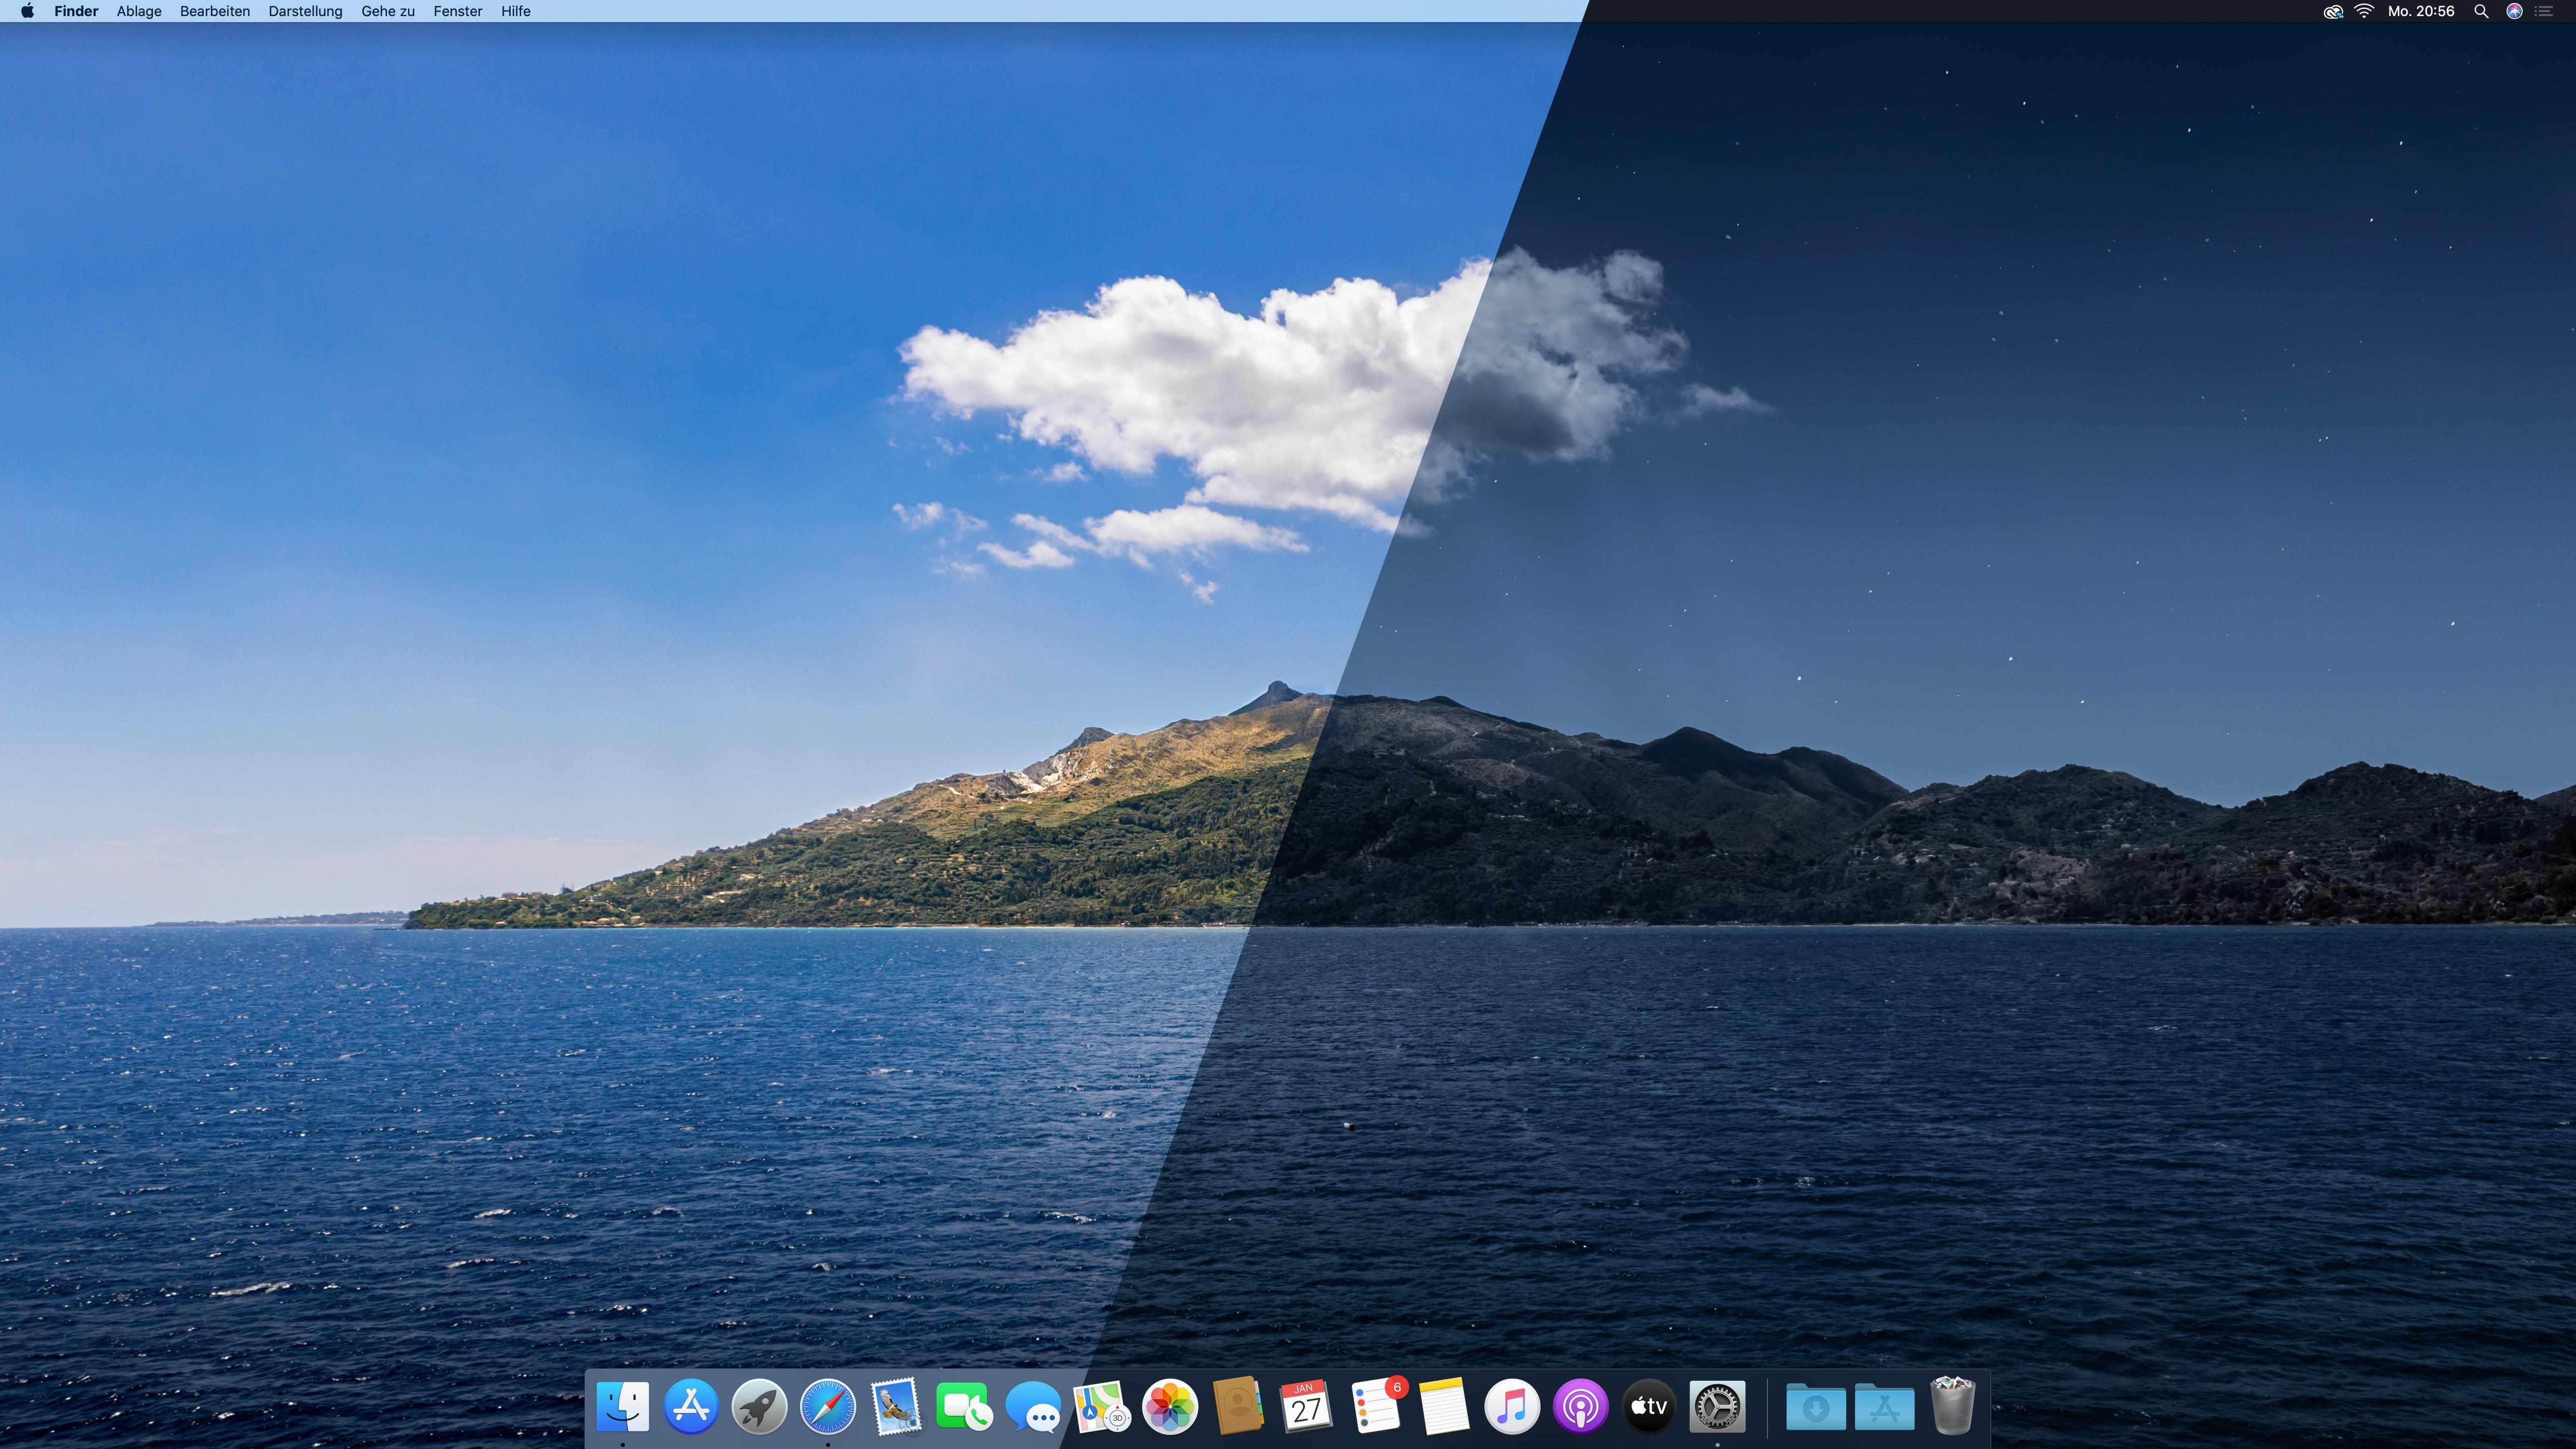
Task: Open System Preferences gear icon
Action: [x=1717, y=1406]
